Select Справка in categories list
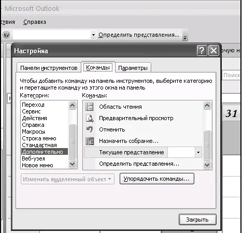The image size is (242, 233). (x=45, y=125)
